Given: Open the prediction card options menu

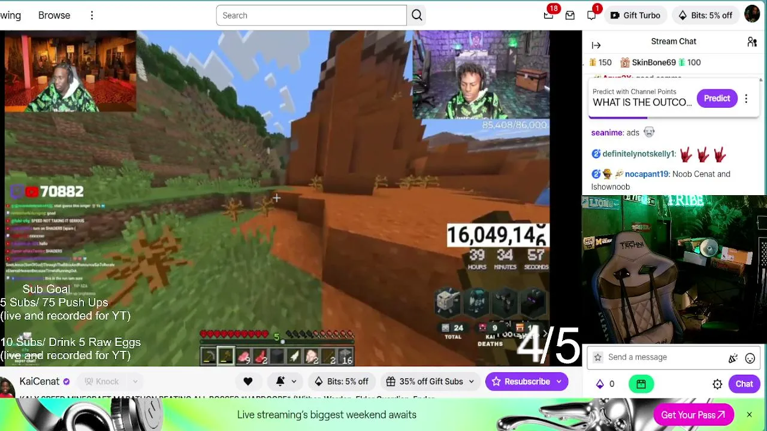Looking at the screenshot, I should (x=746, y=99).
